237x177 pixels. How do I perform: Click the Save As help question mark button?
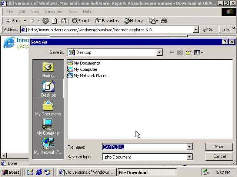(225, 42)
